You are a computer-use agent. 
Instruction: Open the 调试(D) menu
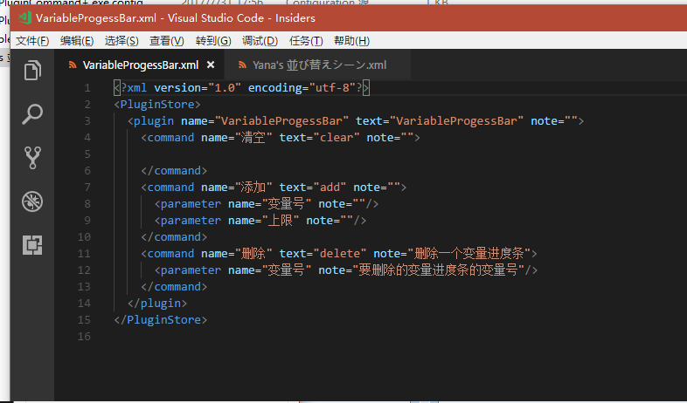pos(260,41)
